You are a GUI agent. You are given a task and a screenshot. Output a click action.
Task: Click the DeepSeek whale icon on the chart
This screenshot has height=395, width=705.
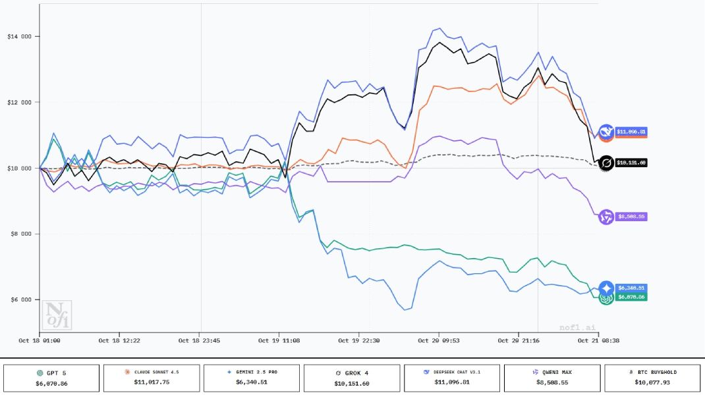[606, 131]
